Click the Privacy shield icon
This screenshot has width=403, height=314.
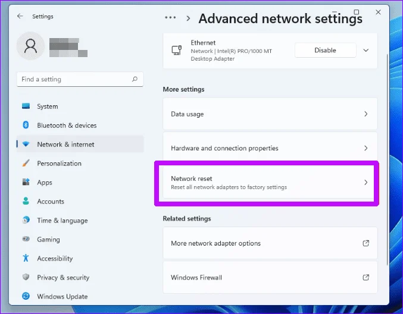[26, 277]
